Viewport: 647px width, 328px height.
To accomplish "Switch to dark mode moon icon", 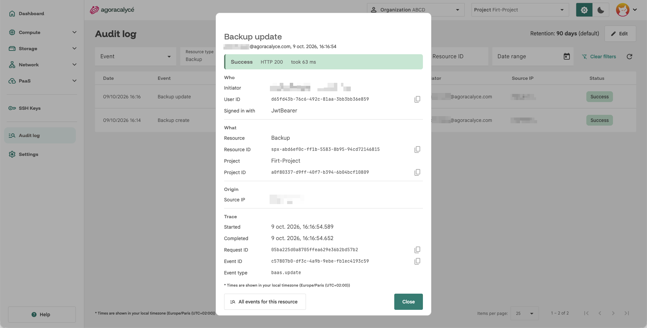I will point(601,10).
